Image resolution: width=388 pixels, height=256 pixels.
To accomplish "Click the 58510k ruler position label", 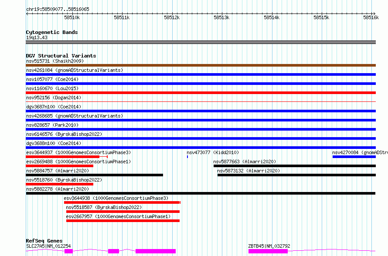I will point(72,17).
